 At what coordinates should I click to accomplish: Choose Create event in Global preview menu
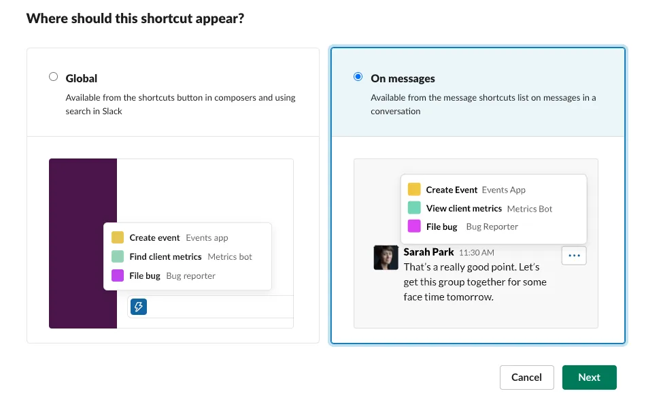155,237
